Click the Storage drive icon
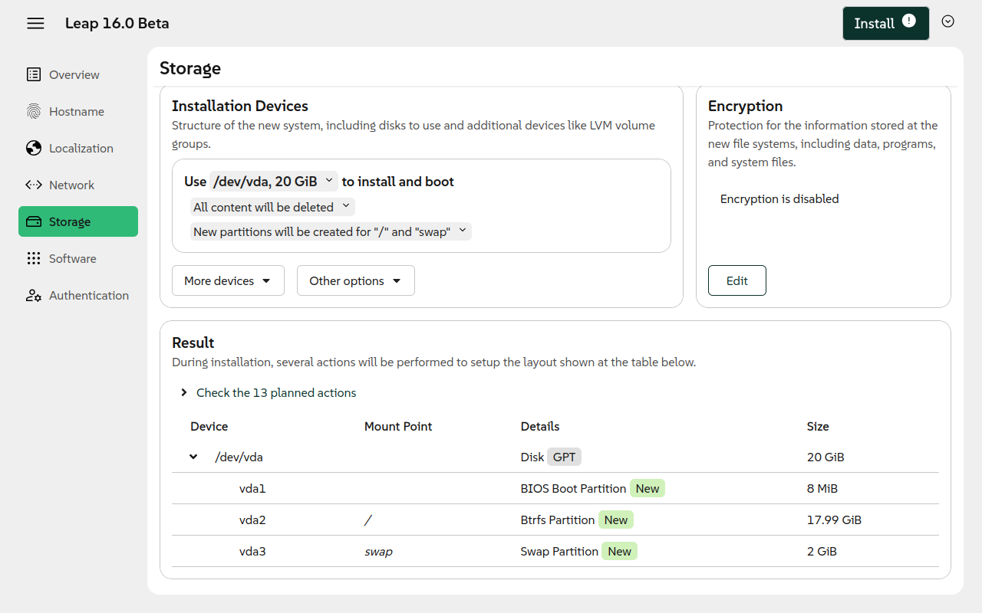 [34, 221]
